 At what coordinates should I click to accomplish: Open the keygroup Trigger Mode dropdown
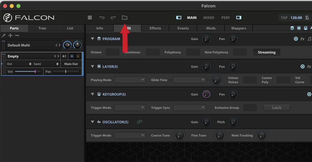130,108
